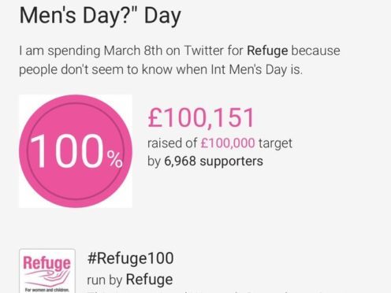Viewport: 391px width, 293px height.
Task: Click the pink 100% progress circle
Action: click(76, 151)
